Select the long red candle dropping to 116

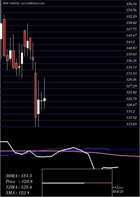[36, 95]
